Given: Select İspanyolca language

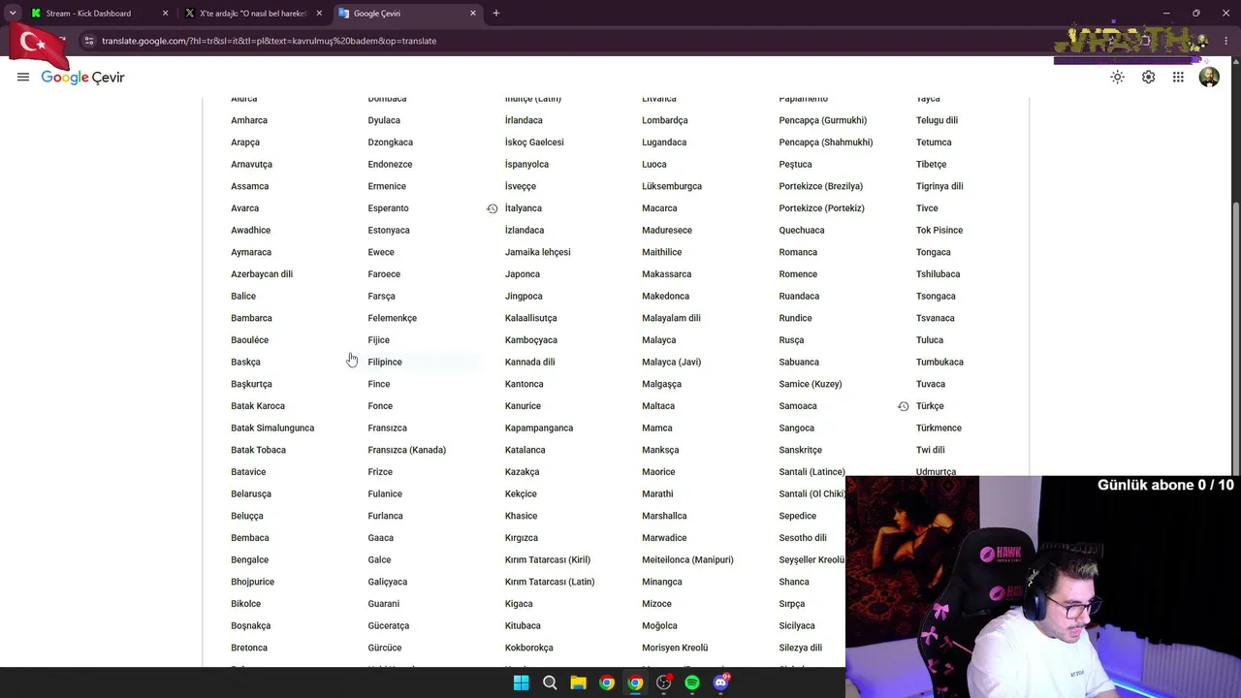Looking at the screenshot, I should point(526,165).
